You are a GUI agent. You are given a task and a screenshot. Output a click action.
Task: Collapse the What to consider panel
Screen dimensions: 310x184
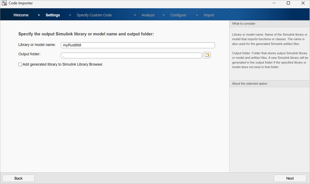coord(269,23)
